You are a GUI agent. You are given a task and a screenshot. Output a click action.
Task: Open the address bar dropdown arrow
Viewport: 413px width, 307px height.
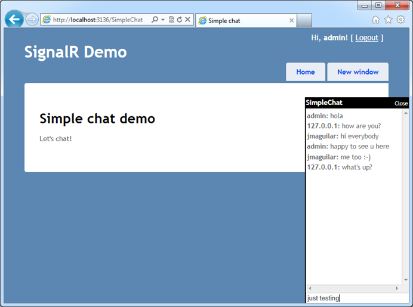click(163, 20)
